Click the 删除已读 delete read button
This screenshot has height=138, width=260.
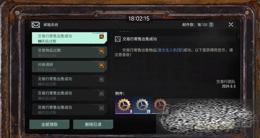pos(93,124)
